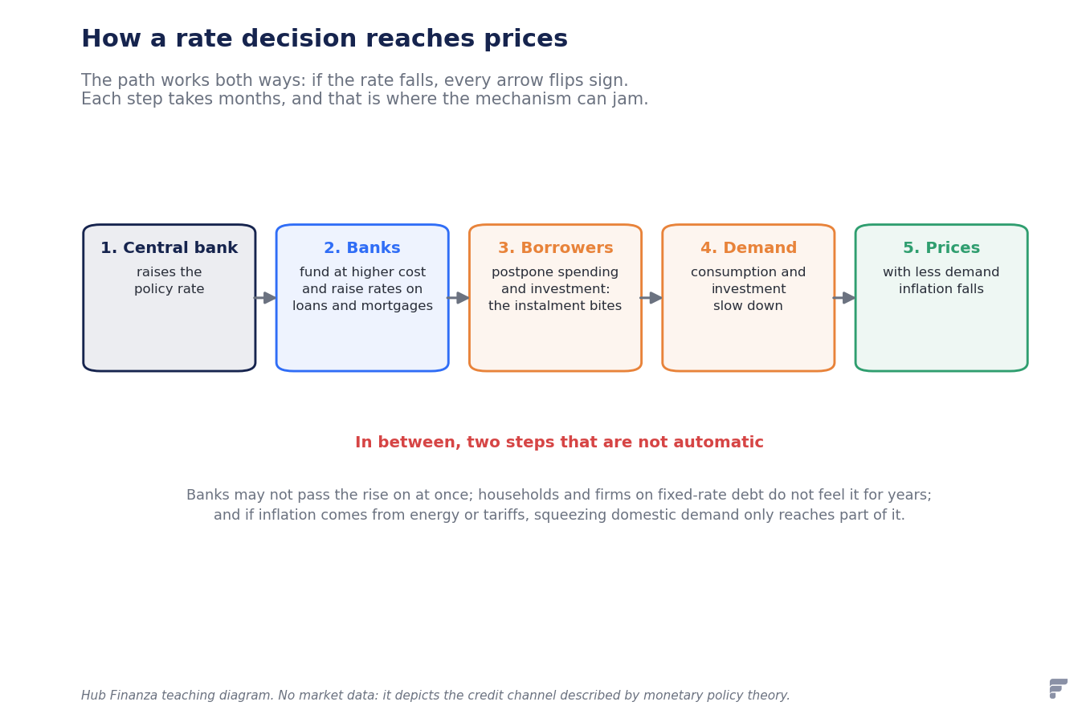Select the '5. Prices' green heading
1086x710 pixels.
point(941,248)
